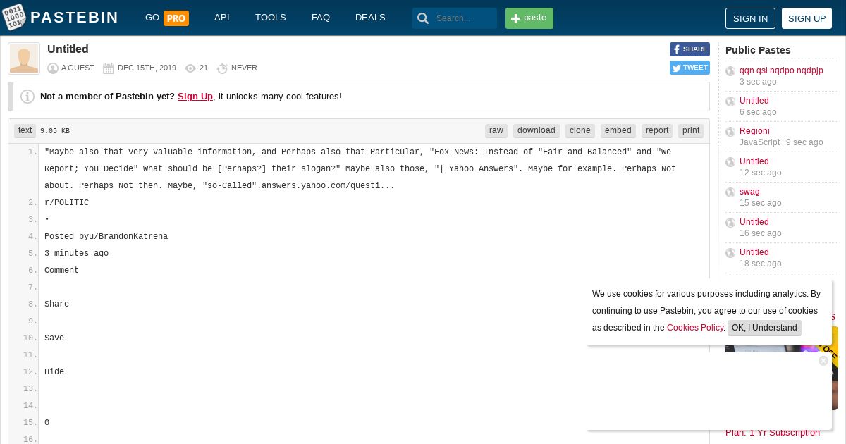Image resolution: width=846 pixels, height=444 pixels.
Task: Click the SIGN UP button
Action: coord(807,18)
